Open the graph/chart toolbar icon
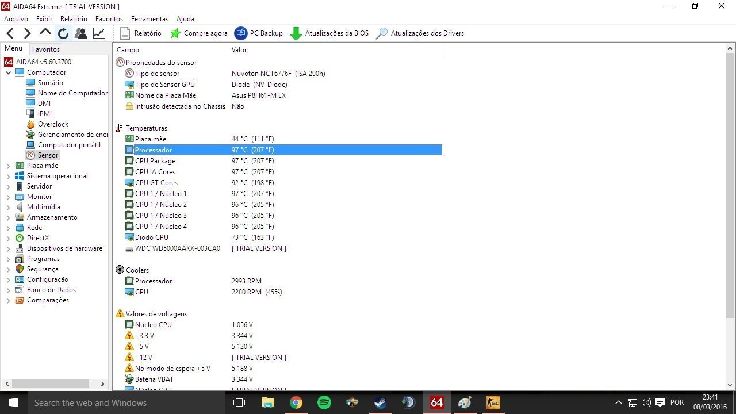This screenshot has width=736, height=414. [x=99, y=33]
